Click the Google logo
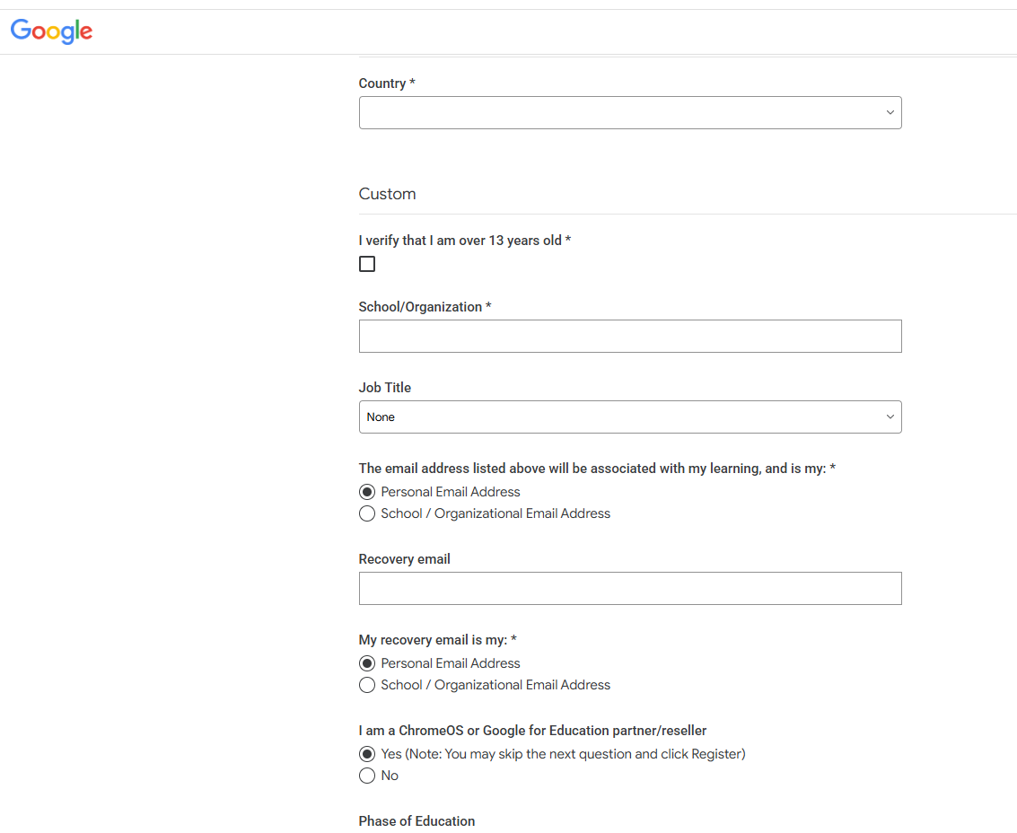 [x=51, y=31]
